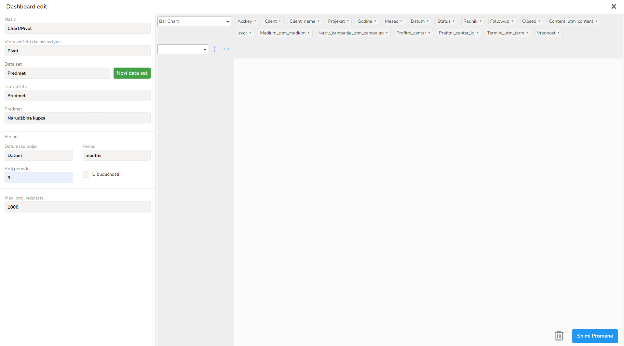The height and width of the screenshot is (346, 624).
Task: Expand the Followup field filter
Action: click(512, 21)
